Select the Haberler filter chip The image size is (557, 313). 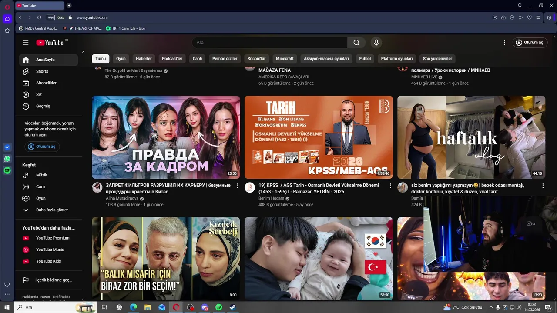[144, 59]
